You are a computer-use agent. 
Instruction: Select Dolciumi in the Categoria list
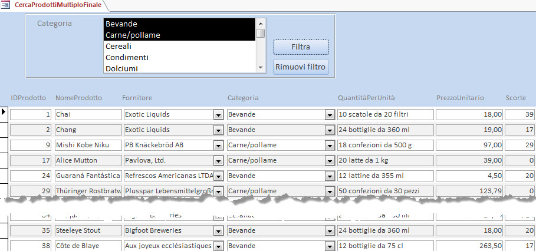pos(179,68)
